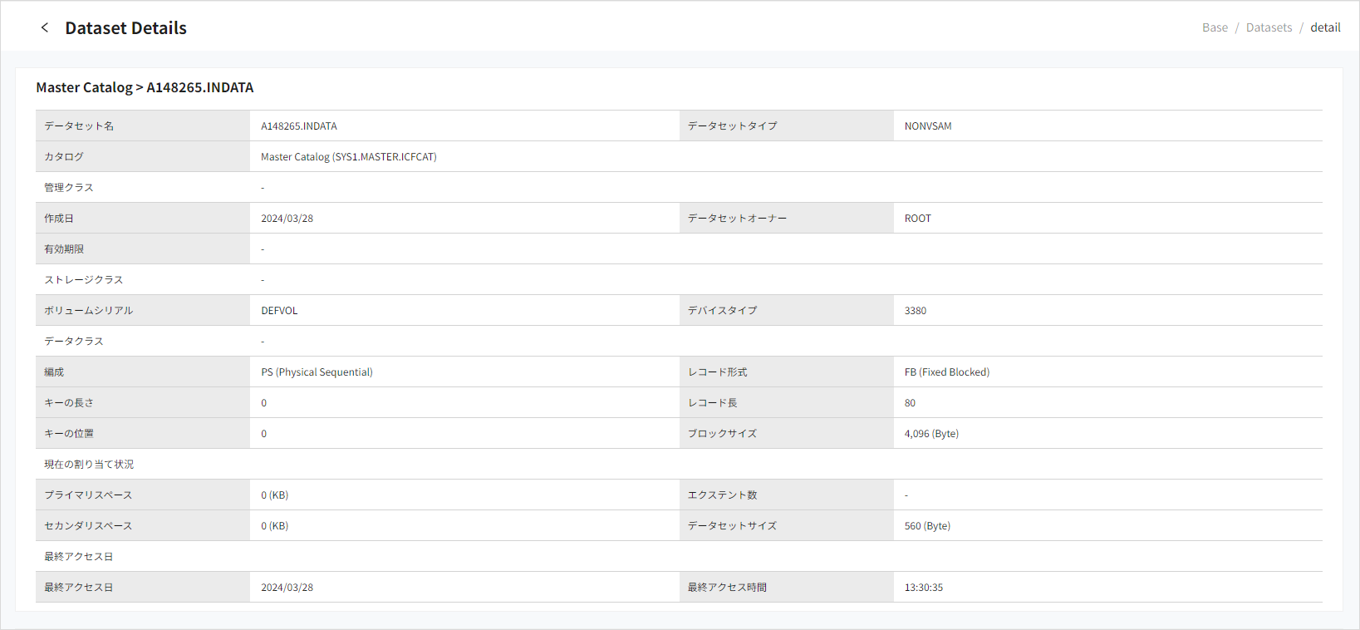The width and height of the screenshot is (1360, 630).
Task: Click the creation date 2024/03/28 value
Action: tap(287, 219)
